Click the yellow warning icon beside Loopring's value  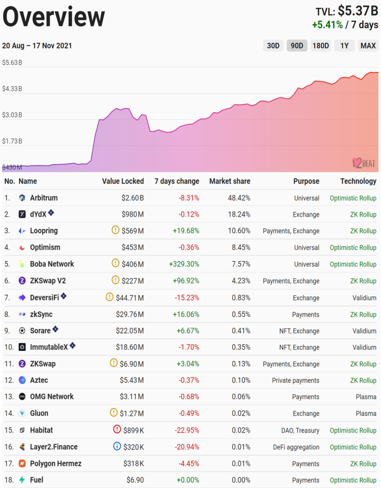coord(115,230)
